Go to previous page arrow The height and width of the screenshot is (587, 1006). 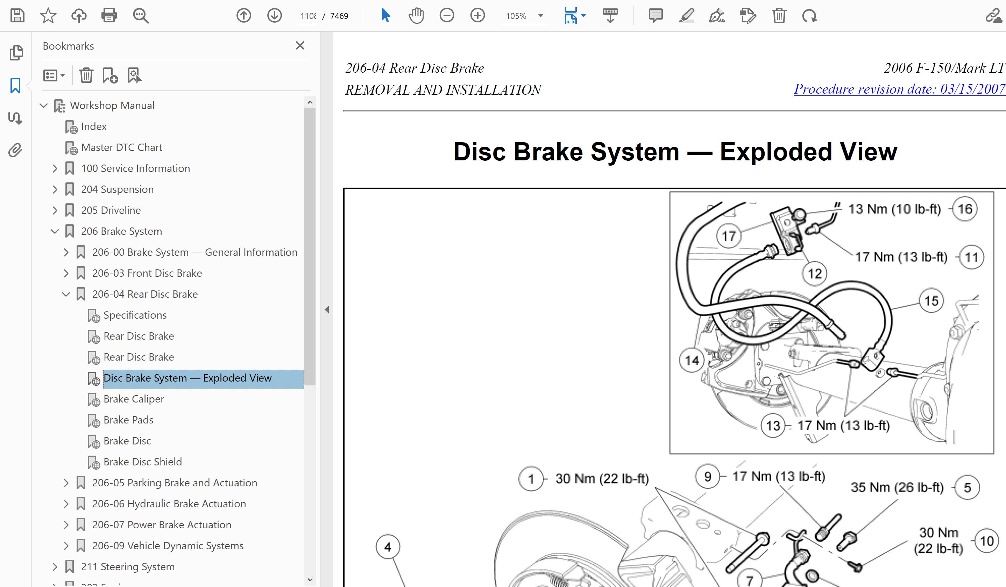[x=243, y=16]
